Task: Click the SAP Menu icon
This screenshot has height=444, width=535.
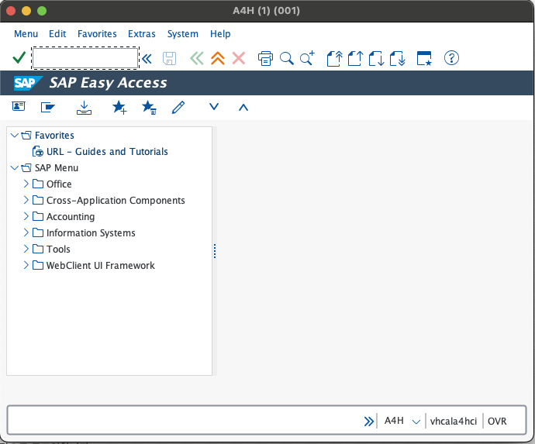Action: pos(48,107)
